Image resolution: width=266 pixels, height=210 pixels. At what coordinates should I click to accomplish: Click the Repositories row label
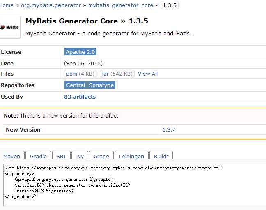click(18, 85)
